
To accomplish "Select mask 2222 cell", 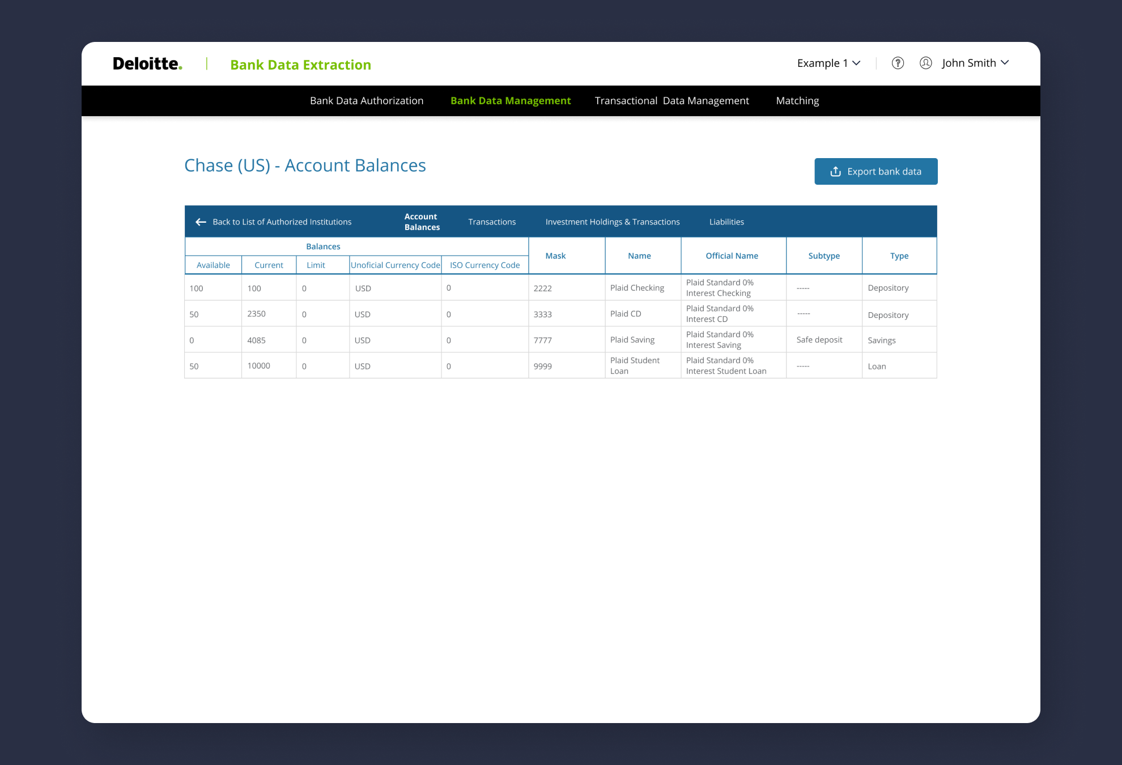I will (567, 288).
